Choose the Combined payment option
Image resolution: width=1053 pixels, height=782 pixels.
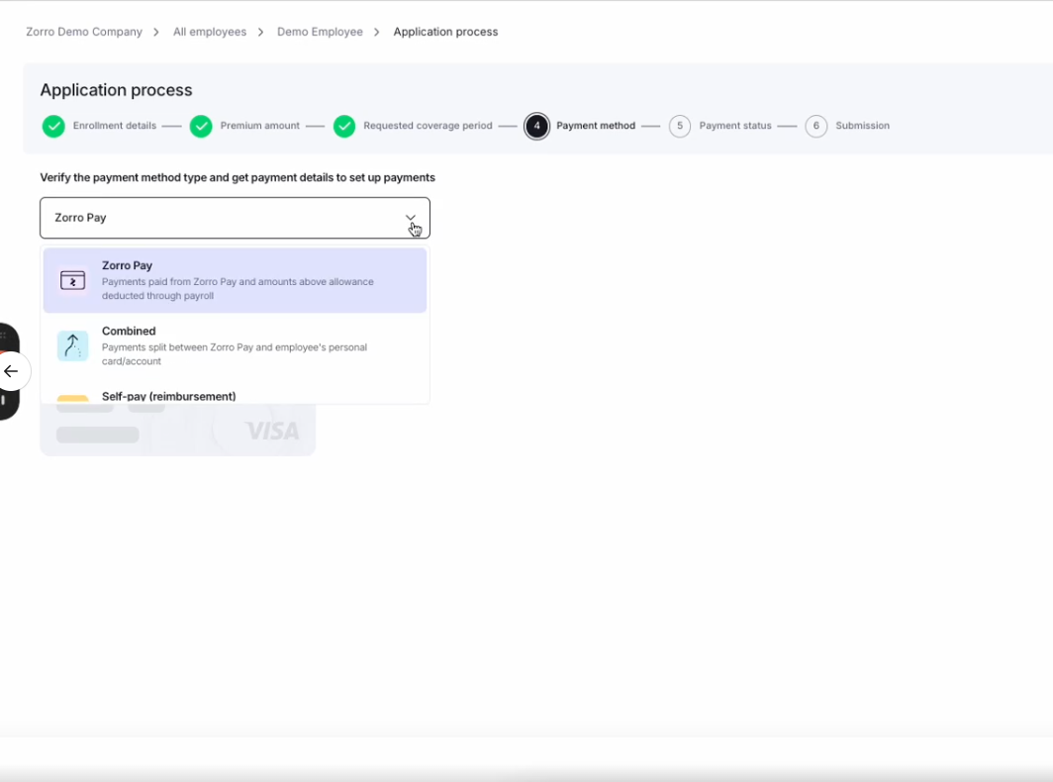235,345
